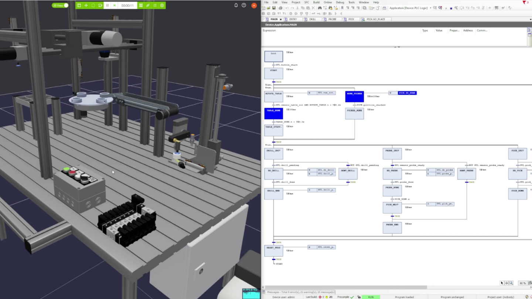Toggle the list/layout panel icon in the green toolbar

tap(155, 5)
